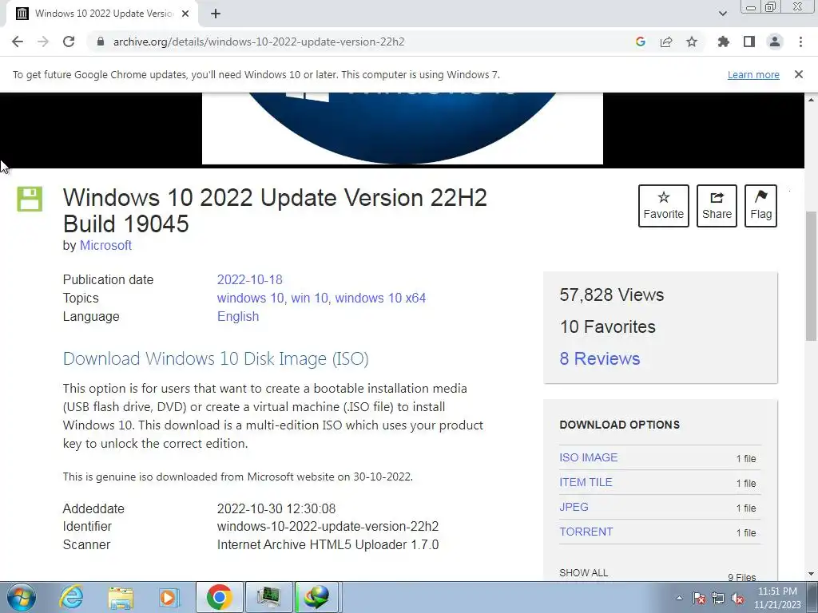Viewport: 818px width, 613px height.
Task: Click the Share button
Action: click(x=717, y=205)
